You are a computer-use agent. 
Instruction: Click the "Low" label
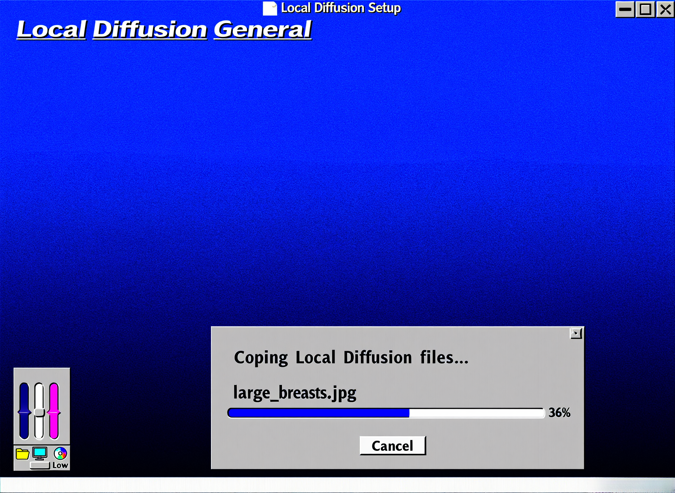[x=60, y=465]
